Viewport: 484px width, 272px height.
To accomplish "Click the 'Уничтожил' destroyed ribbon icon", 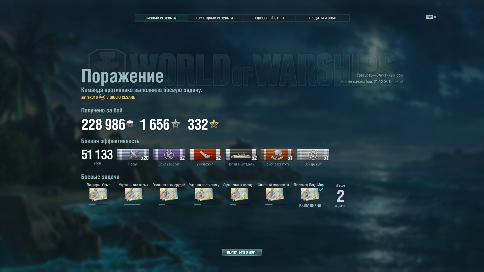I will pos(205,155).
